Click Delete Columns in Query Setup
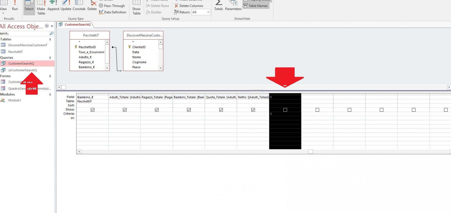 click(189, 6)
